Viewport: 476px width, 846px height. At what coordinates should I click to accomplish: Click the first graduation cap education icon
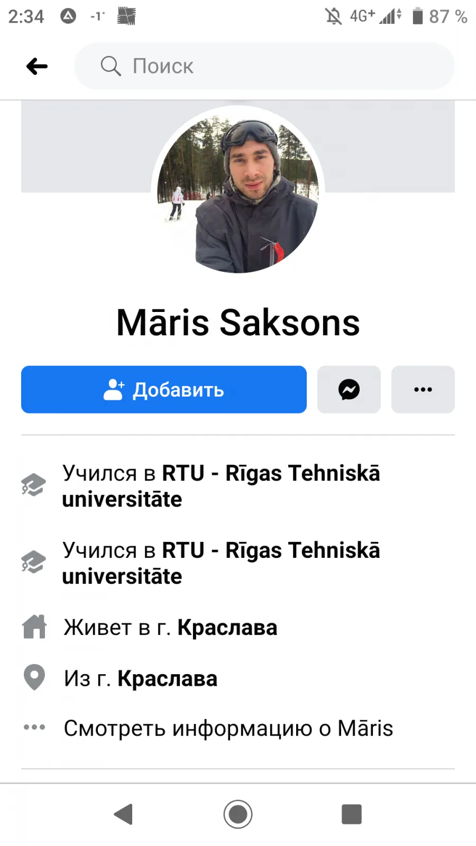33,485
